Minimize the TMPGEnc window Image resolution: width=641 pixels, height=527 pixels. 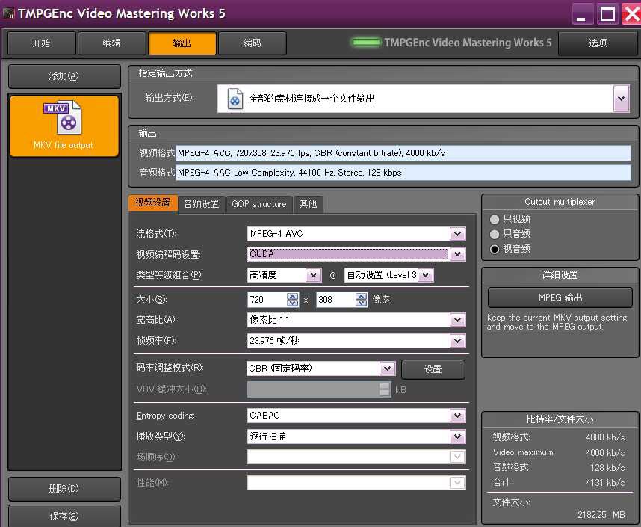click(583, 13)
